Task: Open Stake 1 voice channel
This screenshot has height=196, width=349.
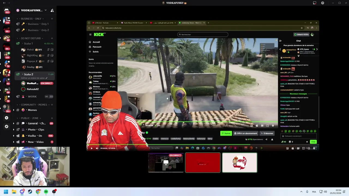Action: [35, 44]
